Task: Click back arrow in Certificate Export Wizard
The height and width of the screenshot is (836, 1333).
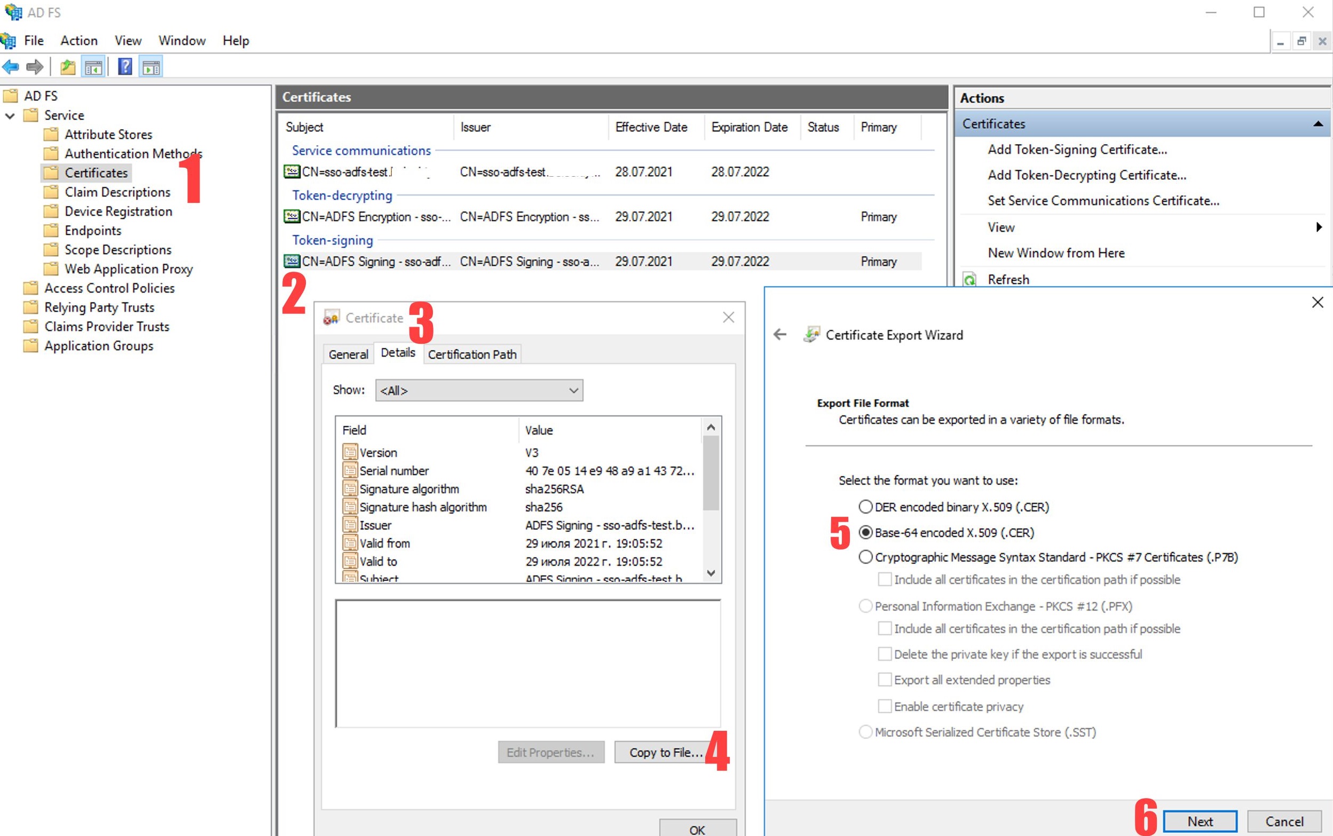Action: 779,335
